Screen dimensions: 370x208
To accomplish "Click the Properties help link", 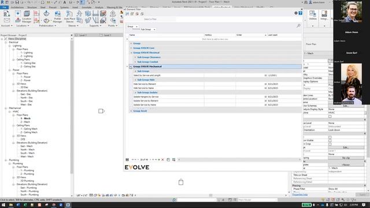I will click(299, 195).
